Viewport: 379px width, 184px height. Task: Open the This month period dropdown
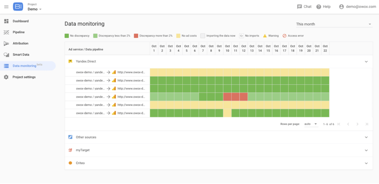point(334,24)
